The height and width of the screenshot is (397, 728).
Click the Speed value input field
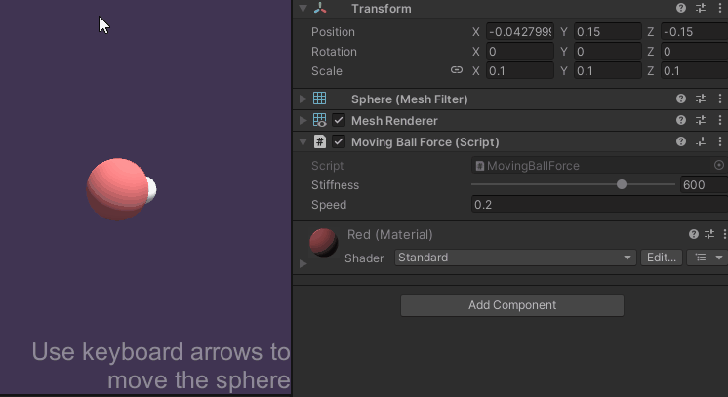click(x=597, y=205)
